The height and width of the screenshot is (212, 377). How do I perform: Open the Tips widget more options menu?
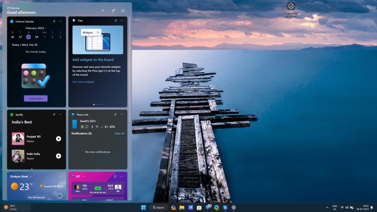(121, 20)
